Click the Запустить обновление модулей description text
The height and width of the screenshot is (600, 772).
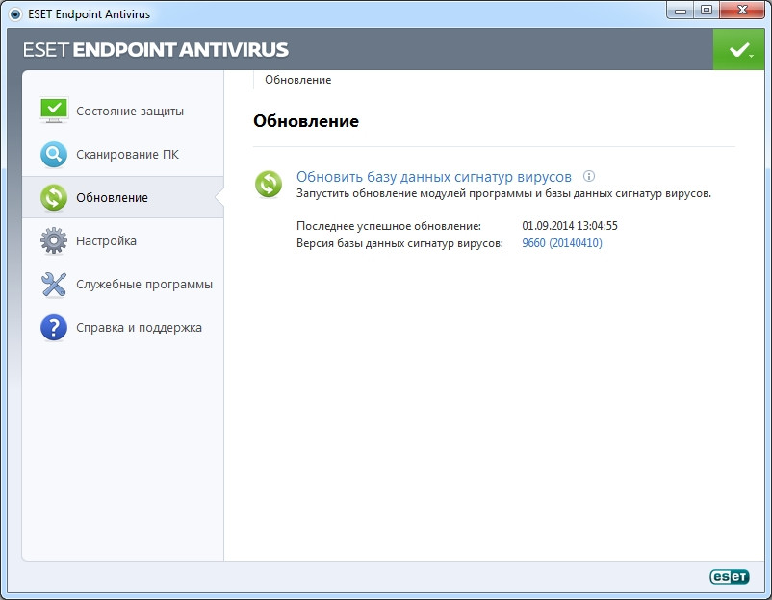tap(503, 194)
